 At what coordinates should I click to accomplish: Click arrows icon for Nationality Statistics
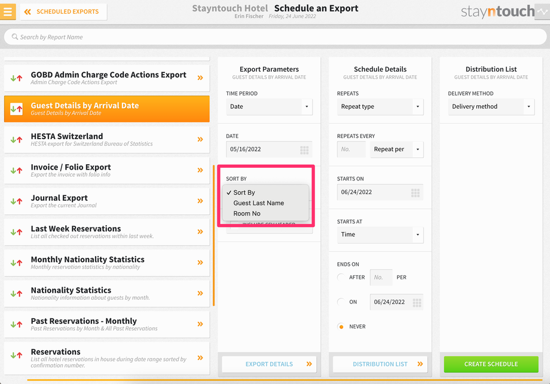(17, 294)
